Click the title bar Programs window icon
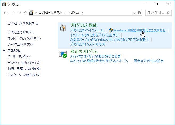 click(4, 4)
